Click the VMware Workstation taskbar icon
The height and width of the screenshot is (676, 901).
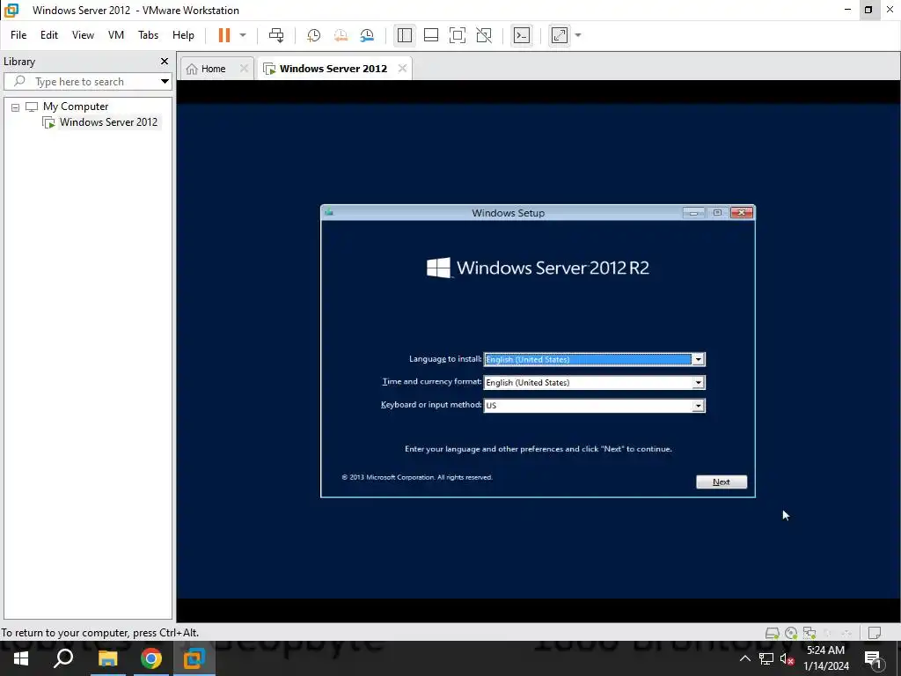pos(194,658)
